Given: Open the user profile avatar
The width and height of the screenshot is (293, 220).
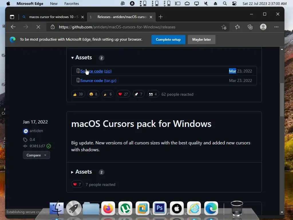Looking at the screenshot, I should tap(263, 27).
